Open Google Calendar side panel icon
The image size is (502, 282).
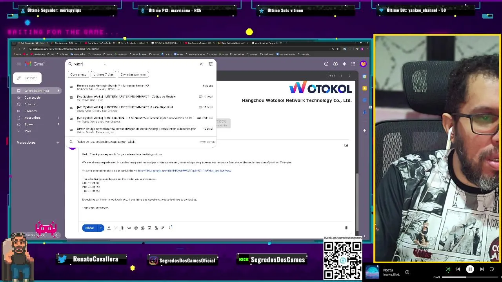click(x=364, y=77)
